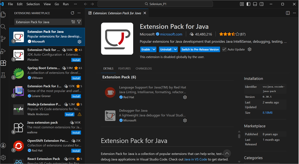Install the OpenShift Extension Pack
Viewport: 299px width, 164px height.
click(76, 151)
